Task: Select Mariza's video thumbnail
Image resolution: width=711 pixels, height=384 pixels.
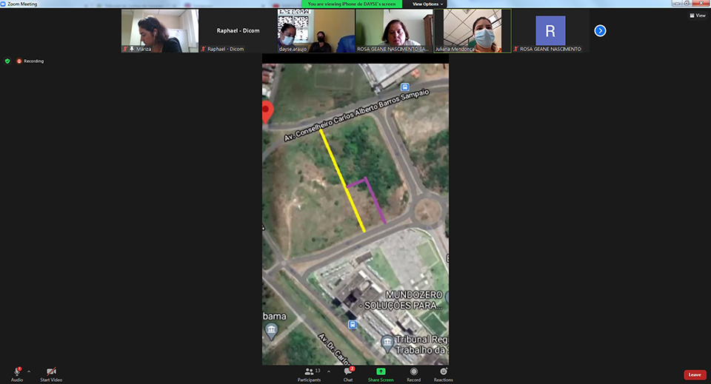Action: click(160, 30)
